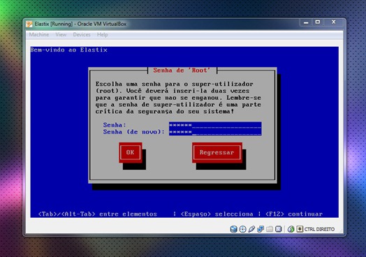Click the <F12> continuar hint text
Image resolution: width=366 pixels, height=257 pixels.
click(x=294, y=214)
